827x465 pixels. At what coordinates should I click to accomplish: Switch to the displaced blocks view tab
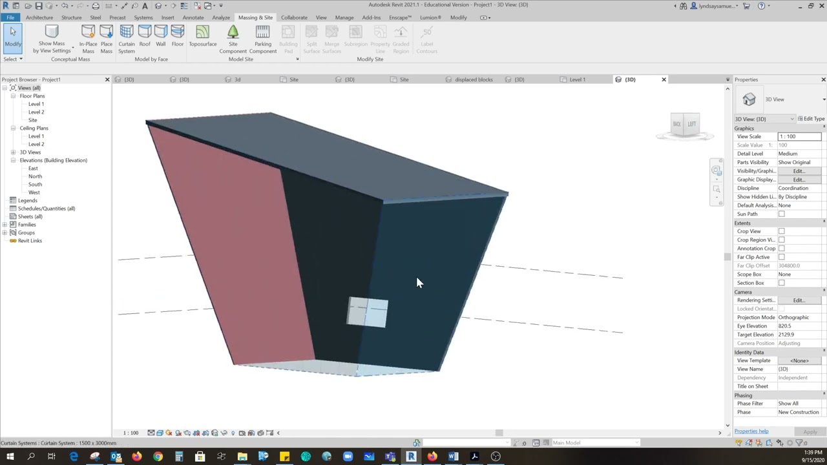[x=474, y=79]
